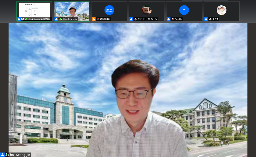Click blue user icon at main video bottom-left
Image resolution: width=256 pixels, height=157 pixels.
pyautogui.click(x=2, y=155)
